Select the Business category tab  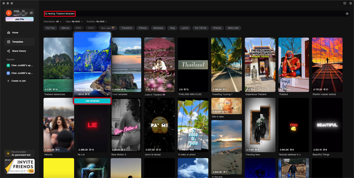158,28
